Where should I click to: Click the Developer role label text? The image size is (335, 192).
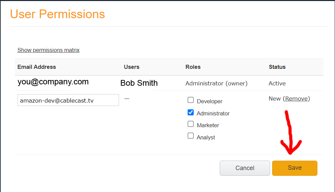[x=210, y=101]
